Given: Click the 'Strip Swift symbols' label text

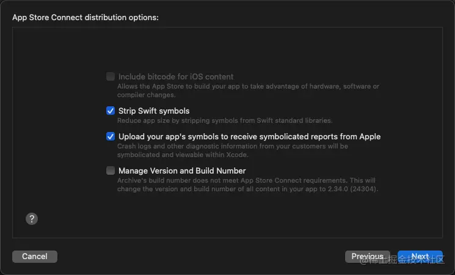Looking at the screenshot, I should (154, 111).
